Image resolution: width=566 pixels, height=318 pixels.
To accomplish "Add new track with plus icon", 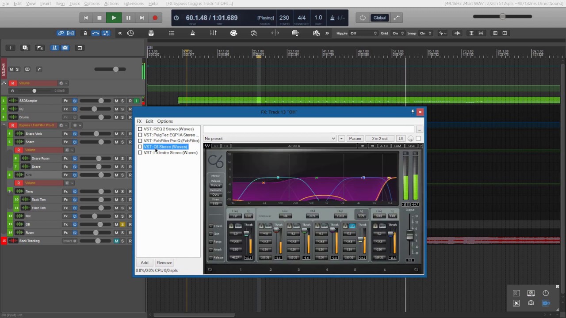I will [x=10, y=48].
